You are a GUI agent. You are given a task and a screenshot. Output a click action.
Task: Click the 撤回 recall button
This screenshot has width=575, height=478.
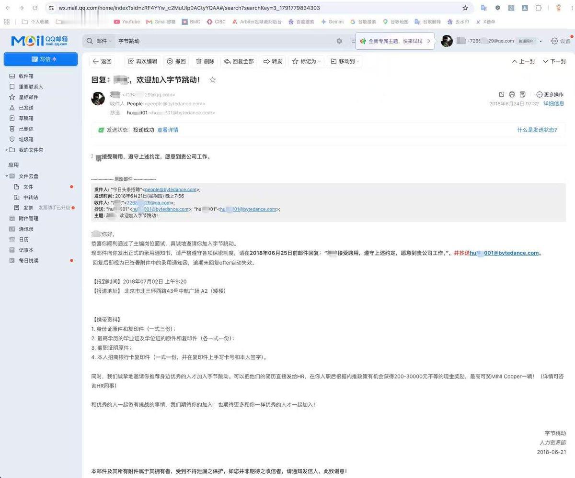(x=176, y=61)
